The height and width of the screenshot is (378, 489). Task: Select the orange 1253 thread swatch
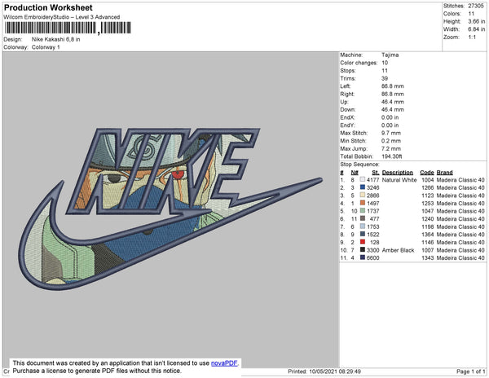363,203
